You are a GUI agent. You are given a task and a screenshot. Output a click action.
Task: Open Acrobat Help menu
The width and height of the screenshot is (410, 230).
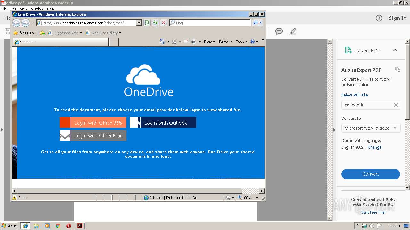51,9
